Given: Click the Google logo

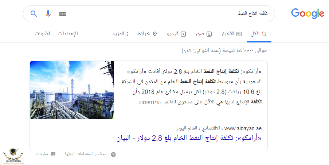Looking at the screenshot, I should (x=308, y=14).
